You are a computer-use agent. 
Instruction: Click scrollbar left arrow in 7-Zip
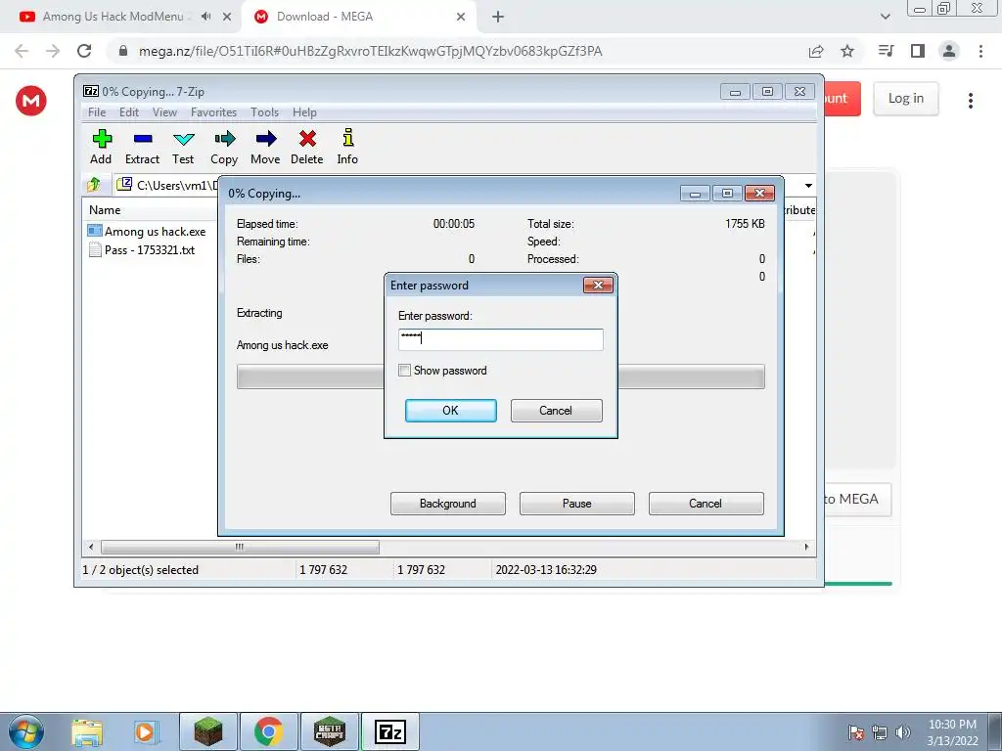tap(91, 547)
